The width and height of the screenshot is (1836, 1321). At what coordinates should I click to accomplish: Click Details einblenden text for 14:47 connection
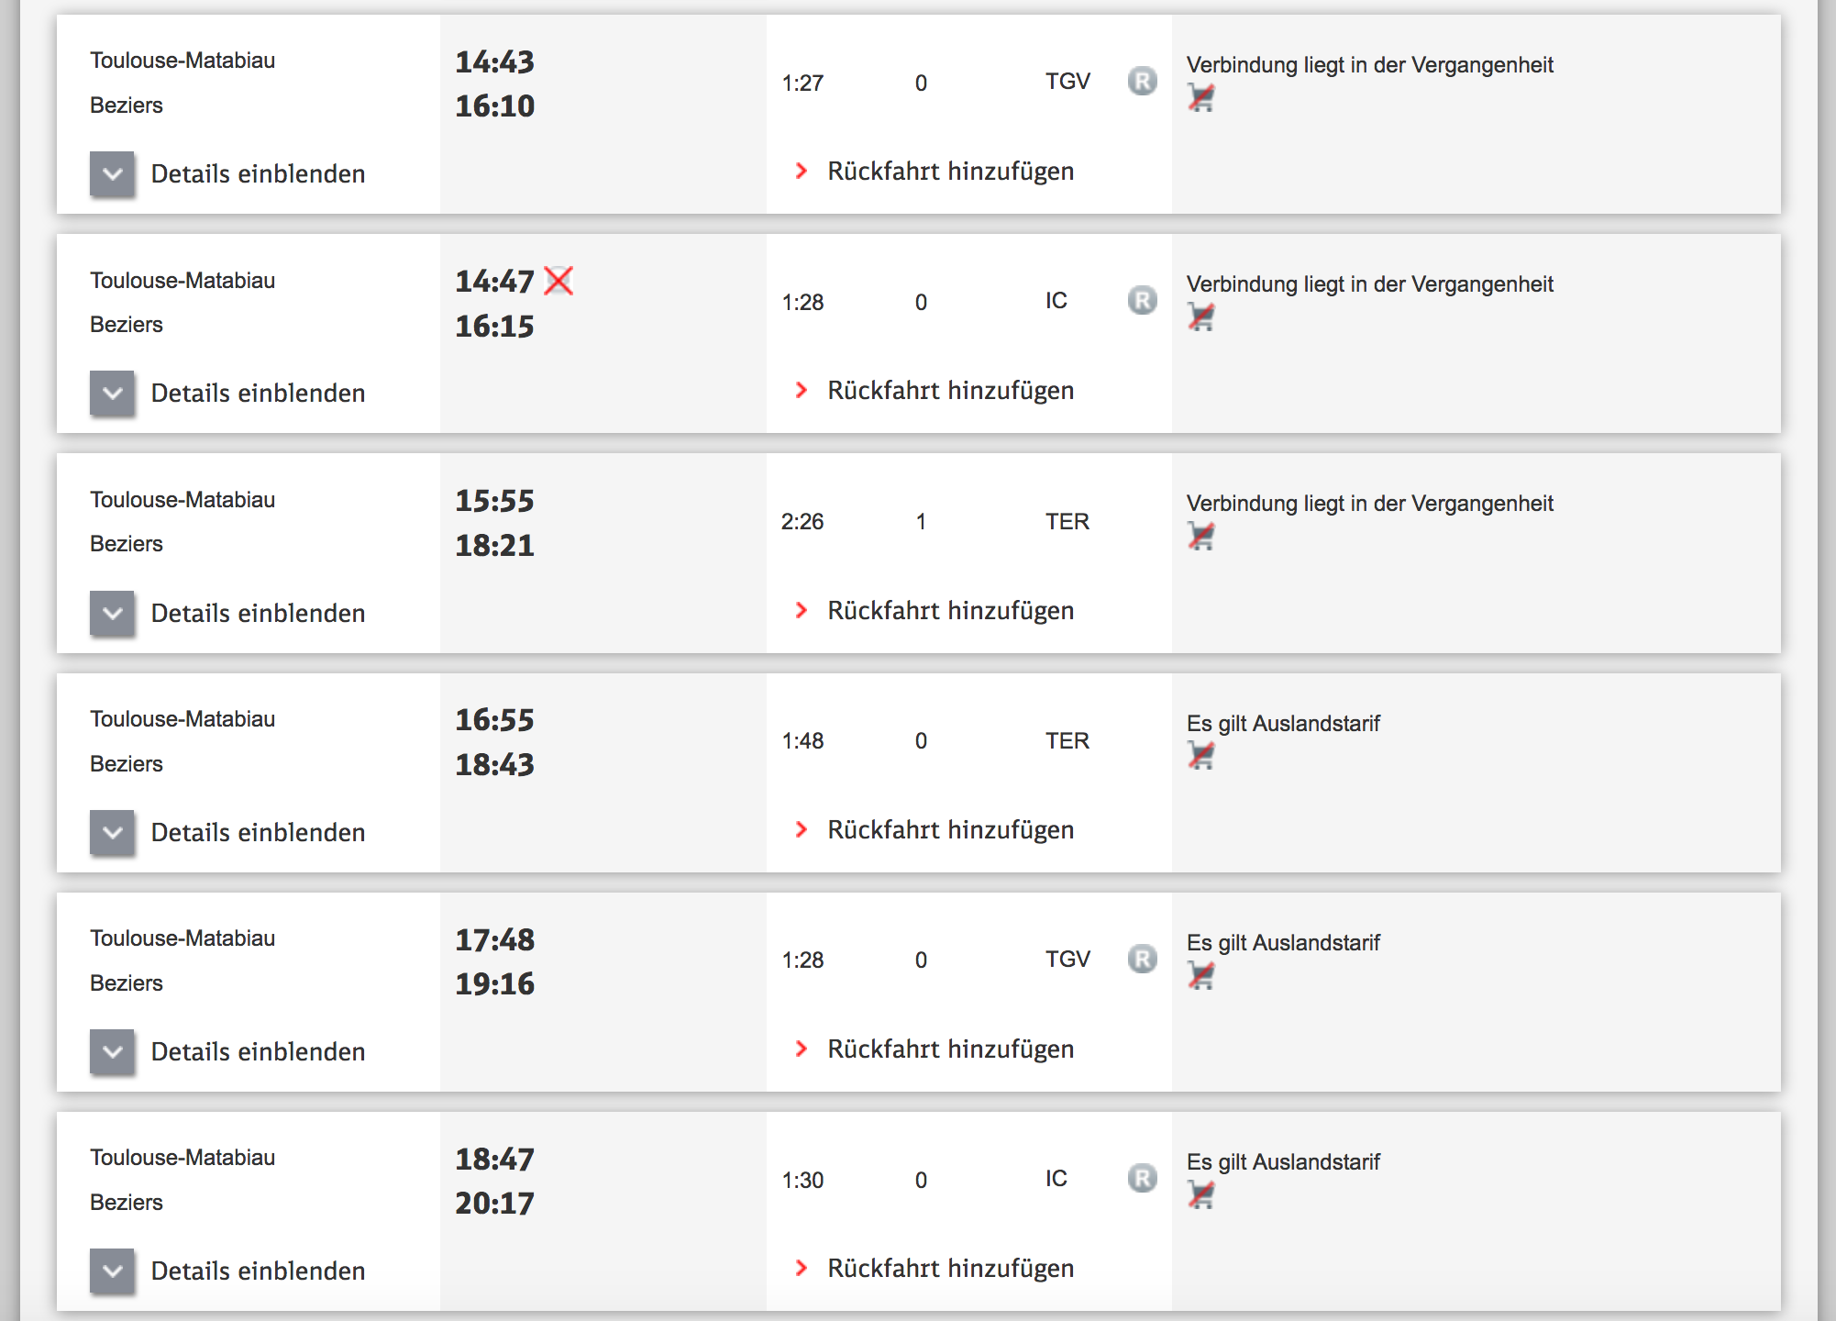pyautogui.click(x=258, y=394)
